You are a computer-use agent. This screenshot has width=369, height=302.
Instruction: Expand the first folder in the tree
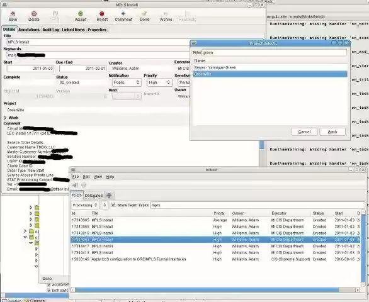coord(31,208)
